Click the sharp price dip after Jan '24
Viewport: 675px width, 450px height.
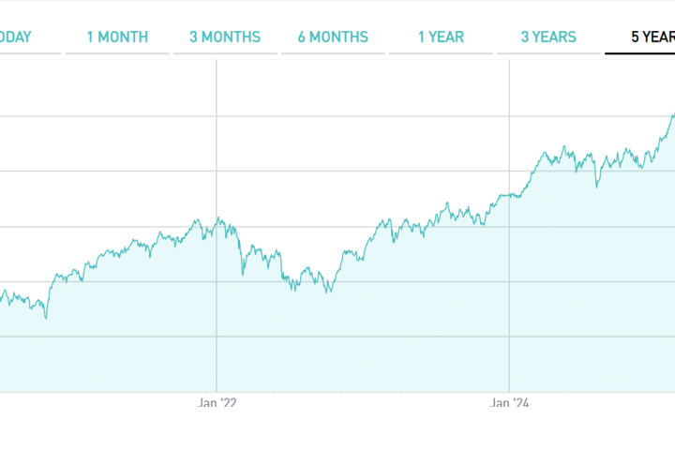point(596,187)
